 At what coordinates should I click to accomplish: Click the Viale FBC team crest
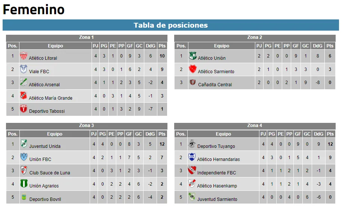(x=24, y=69)
